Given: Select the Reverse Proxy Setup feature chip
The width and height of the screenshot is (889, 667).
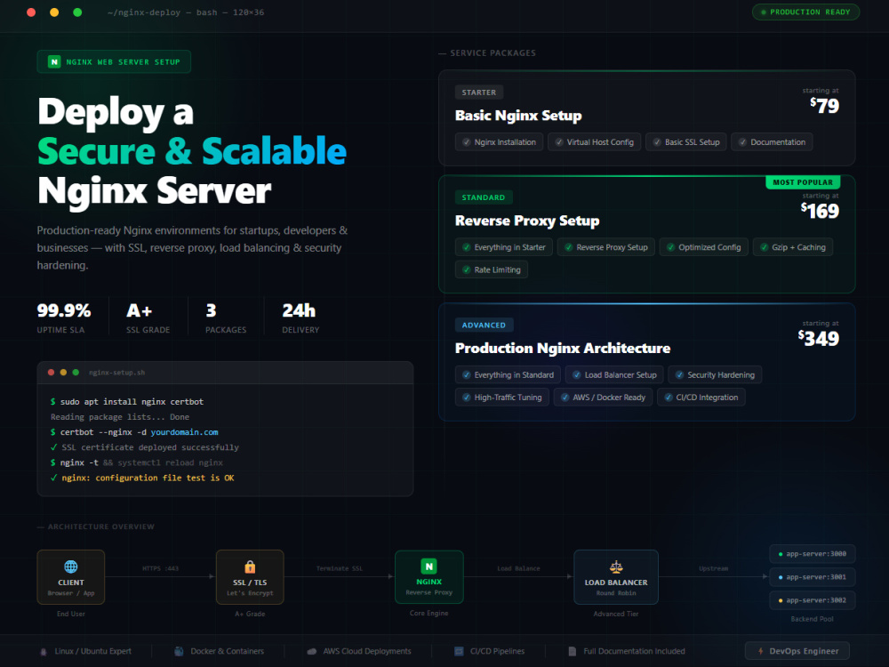Looking at the screenshot, I should (606, 247).
